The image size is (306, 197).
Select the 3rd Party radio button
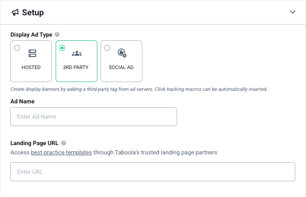point(62,48)
